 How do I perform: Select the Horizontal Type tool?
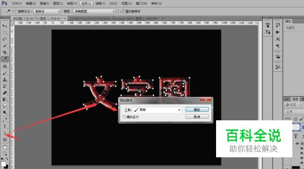[x=5, y=127]
